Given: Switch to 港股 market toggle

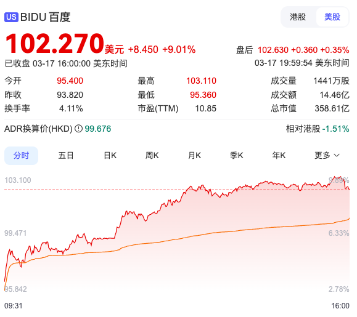Looking at the screenshot, I should click(298, 17).
